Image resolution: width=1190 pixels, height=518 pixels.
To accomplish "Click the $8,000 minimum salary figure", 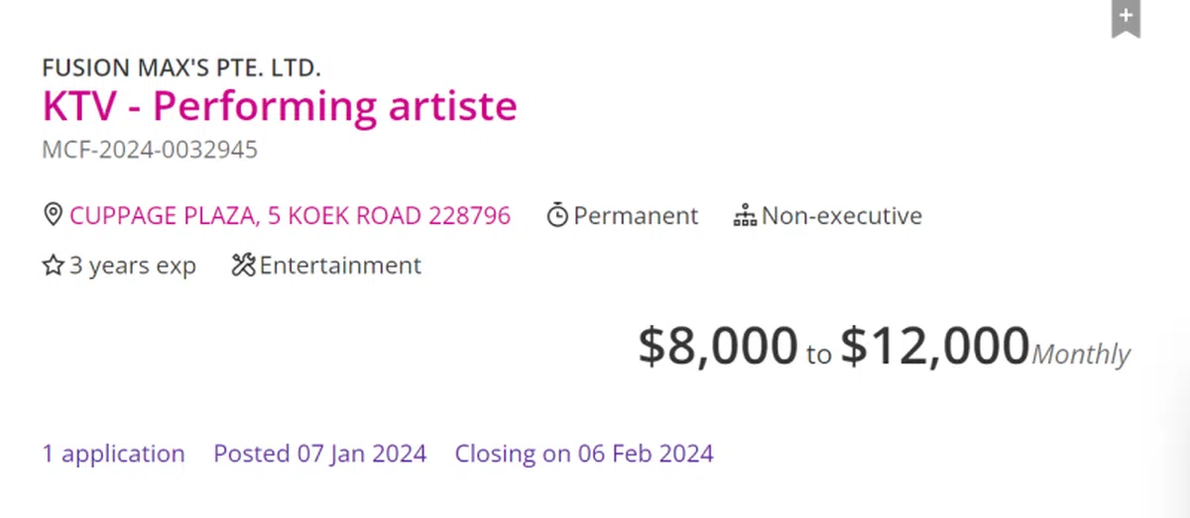I will [x=717, y=346].
